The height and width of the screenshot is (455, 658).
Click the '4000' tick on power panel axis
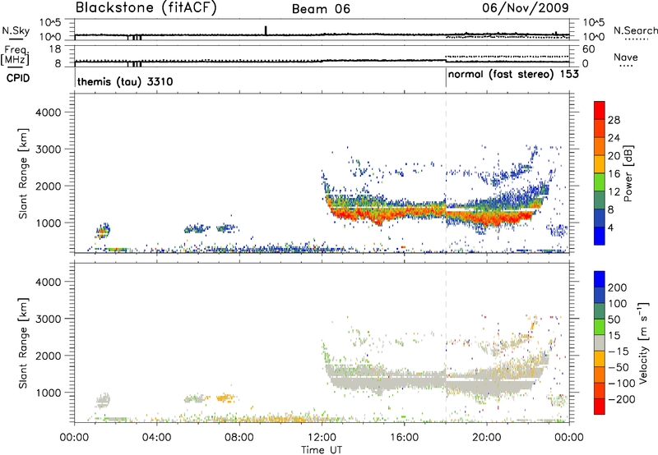[x=49, y=113]
